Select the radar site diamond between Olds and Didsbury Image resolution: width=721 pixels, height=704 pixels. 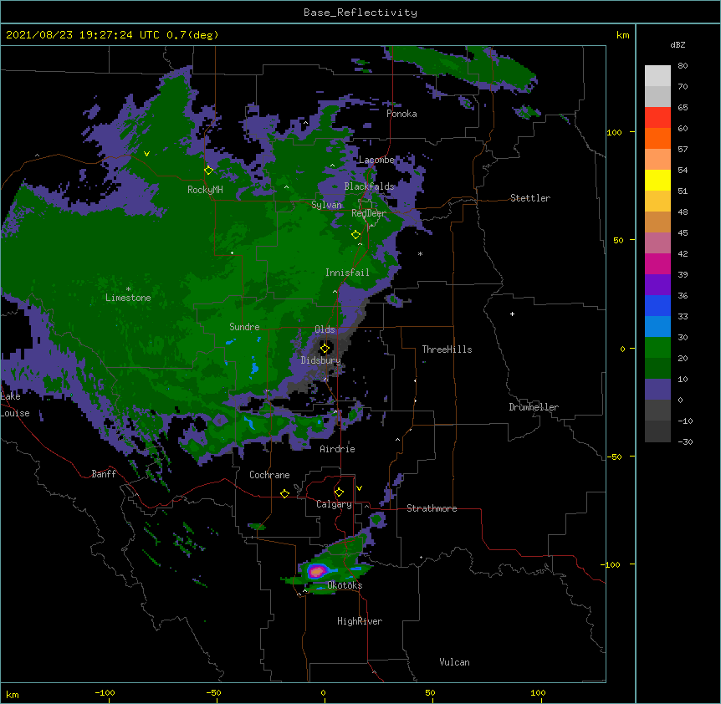point(325,349)
